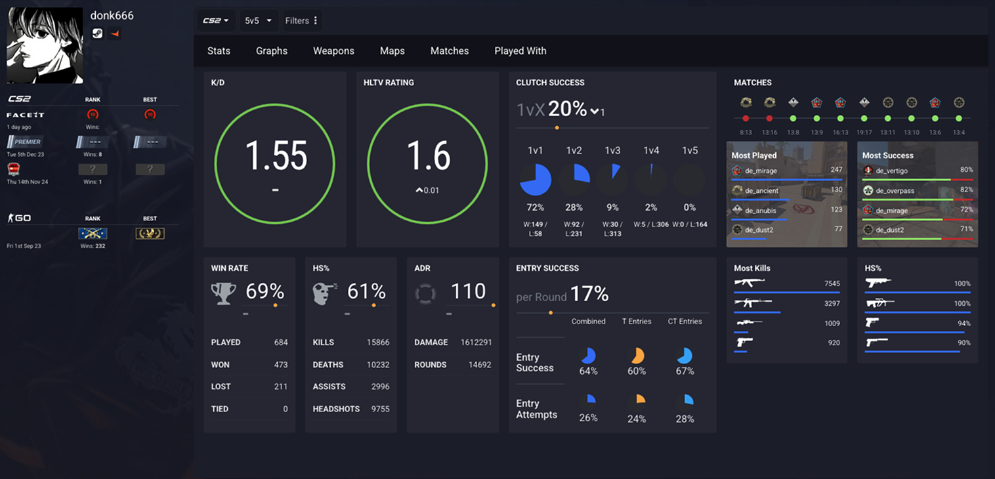Switch to the Weapons tab
The height and width of the screenshot is (479, 995).
click(x=333, y=51)
